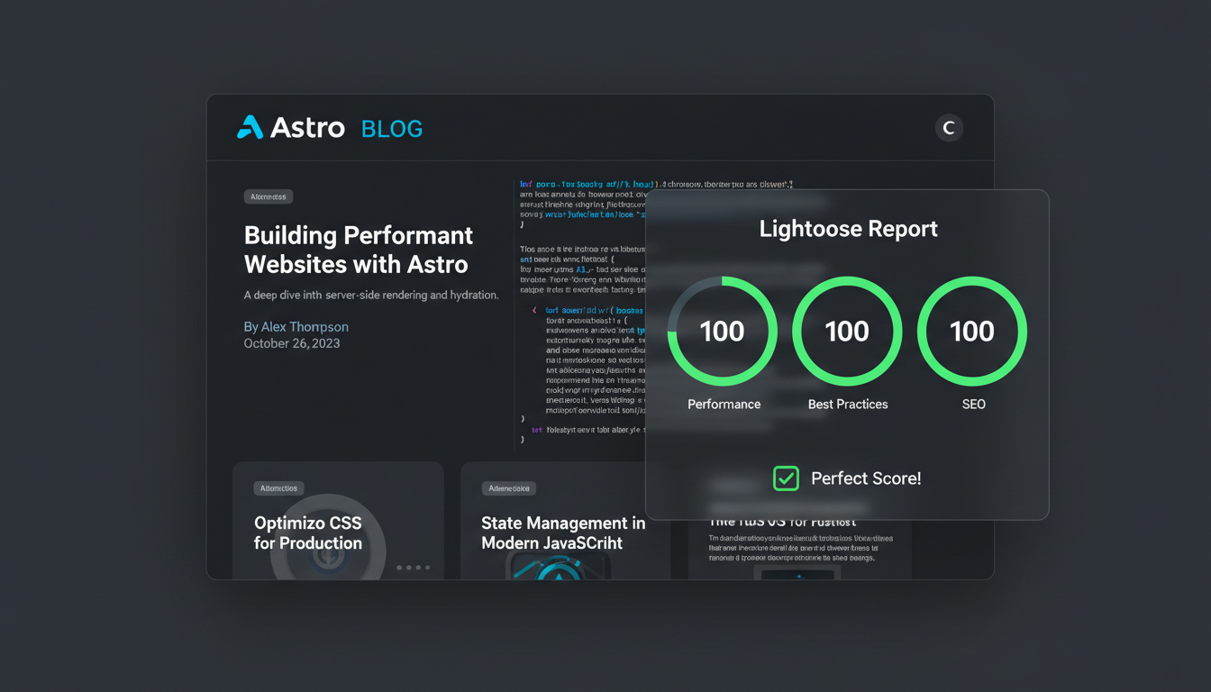Click the first carousel dot indicator
This screenshot has height=692, width=1211.
pos(398,568)
